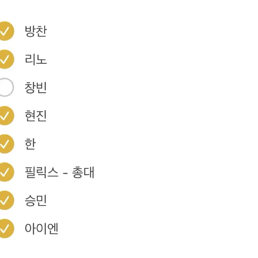Tap the 창빈 name text
The image size is (258, 258).
tap(36, 87)
